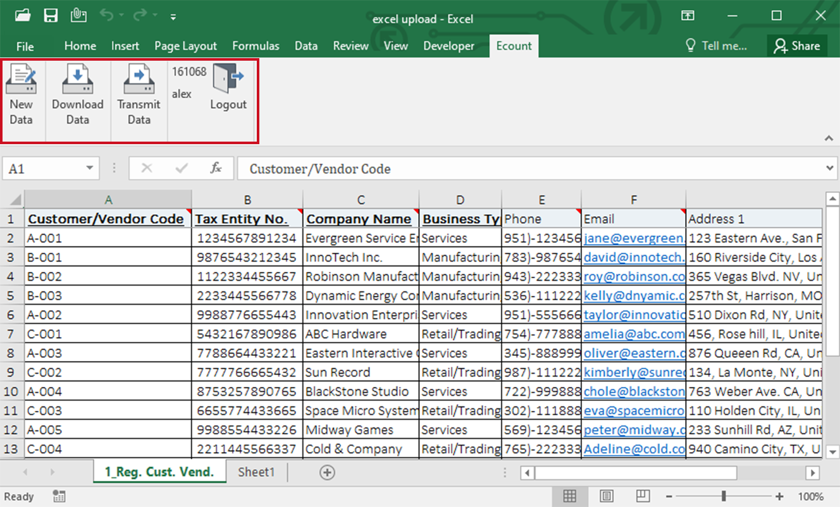Viewport: 840px width, 507px height.
Task: Switch to Page Break Preview view
Action: tap(643, 496)
